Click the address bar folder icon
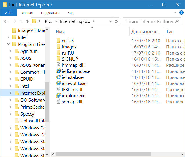 [34, 21]
